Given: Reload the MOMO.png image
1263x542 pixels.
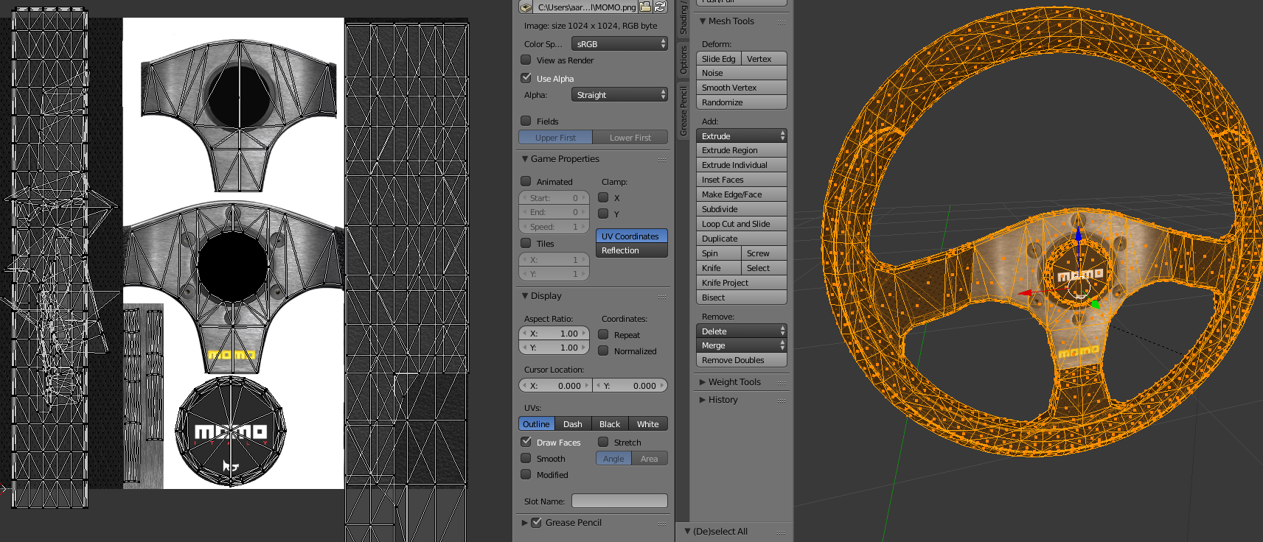Looking at the screenshot, I should (661, 7).
